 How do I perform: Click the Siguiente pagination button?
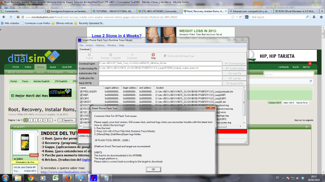(x=69, y=120)
